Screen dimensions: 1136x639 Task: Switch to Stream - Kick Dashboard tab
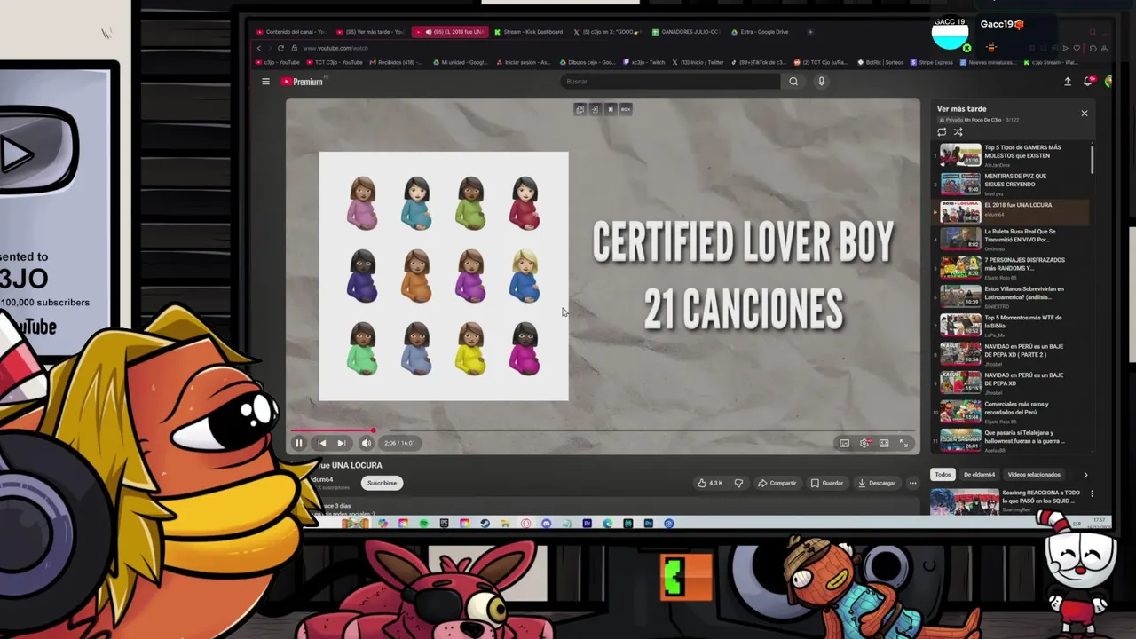coord(528,32)
